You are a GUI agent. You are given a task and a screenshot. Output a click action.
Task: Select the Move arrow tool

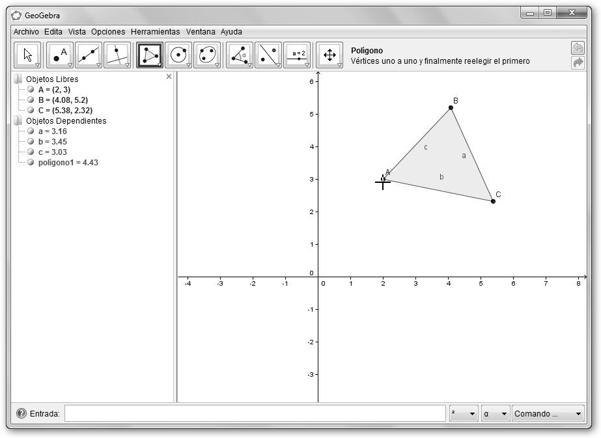(27, 55)
